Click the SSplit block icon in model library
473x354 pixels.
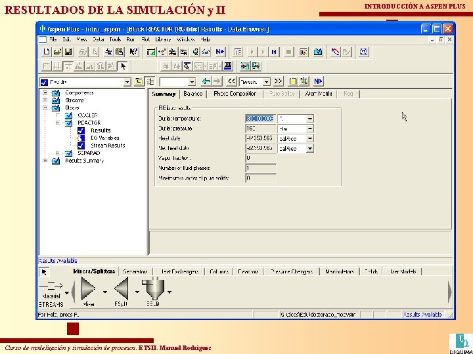153,288
